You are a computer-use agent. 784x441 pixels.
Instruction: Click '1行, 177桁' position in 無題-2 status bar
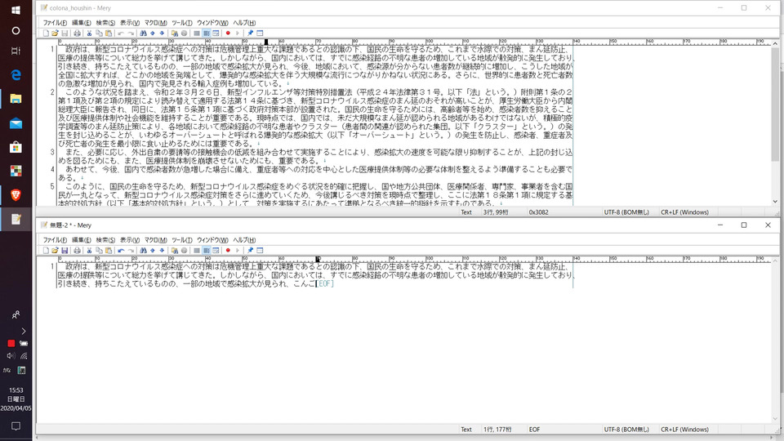497,430
